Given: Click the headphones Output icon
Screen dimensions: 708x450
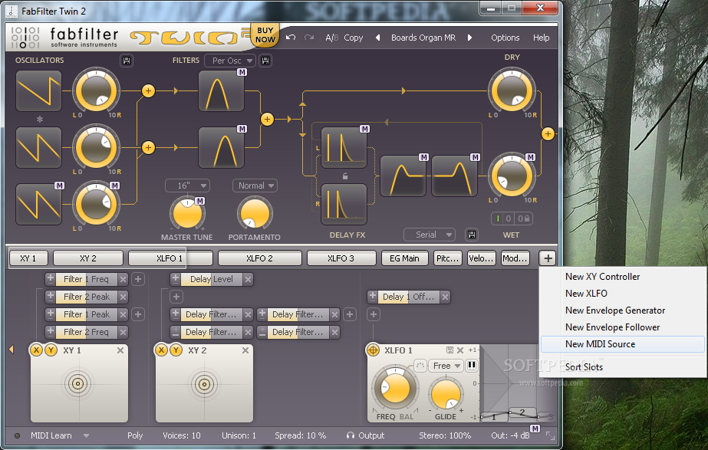Looking at the screenshot, I should click(351, 435).
